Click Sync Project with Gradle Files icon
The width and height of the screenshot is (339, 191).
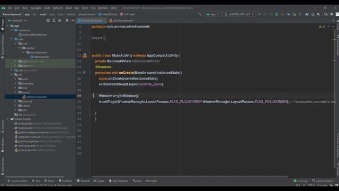coord(307,14)
